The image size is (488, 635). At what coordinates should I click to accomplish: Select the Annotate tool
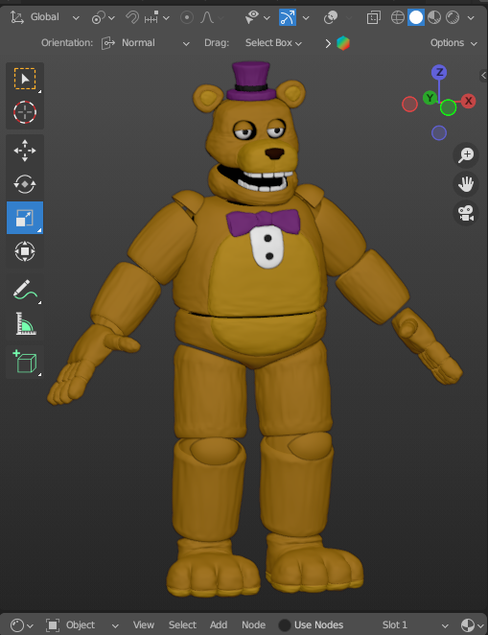25,290
